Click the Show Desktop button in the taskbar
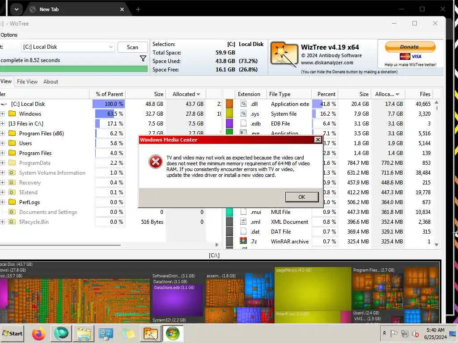458x343 pixels. (454, 333)
